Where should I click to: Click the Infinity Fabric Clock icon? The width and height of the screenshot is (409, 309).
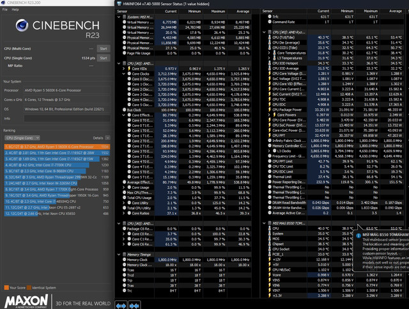coord(270,141)
